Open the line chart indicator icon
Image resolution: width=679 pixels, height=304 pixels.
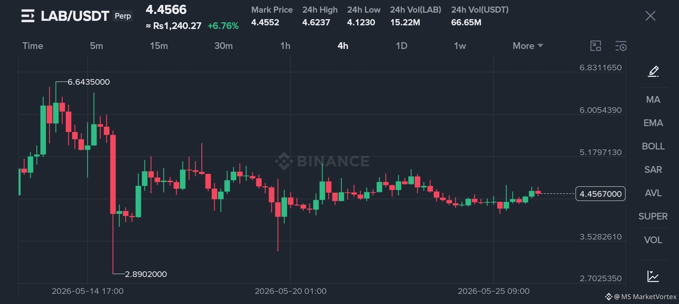(653, 276)
